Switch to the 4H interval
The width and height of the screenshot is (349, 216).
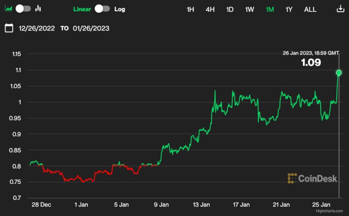click(x=210, y=10)
